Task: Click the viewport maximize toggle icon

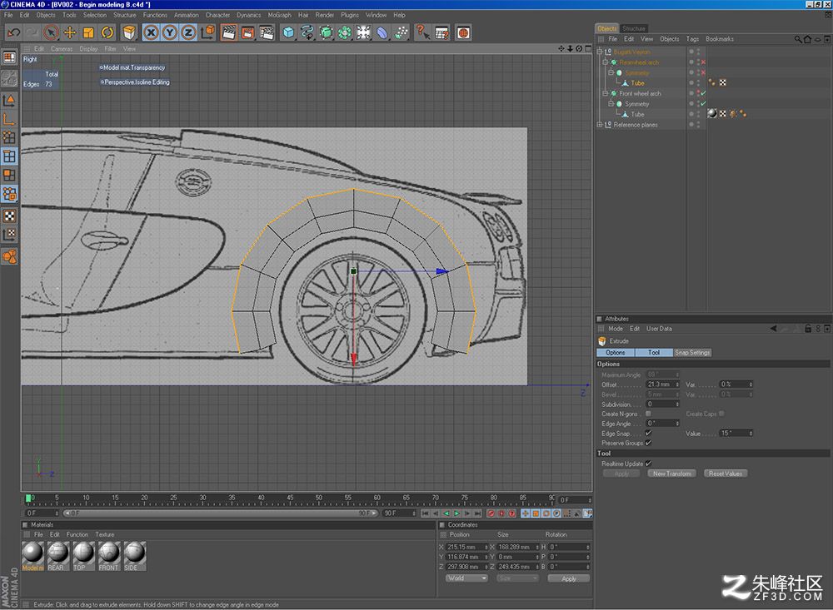Action: pos(588,48)
